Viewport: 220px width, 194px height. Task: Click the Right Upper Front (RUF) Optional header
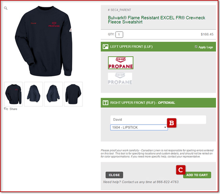point(158,103)
